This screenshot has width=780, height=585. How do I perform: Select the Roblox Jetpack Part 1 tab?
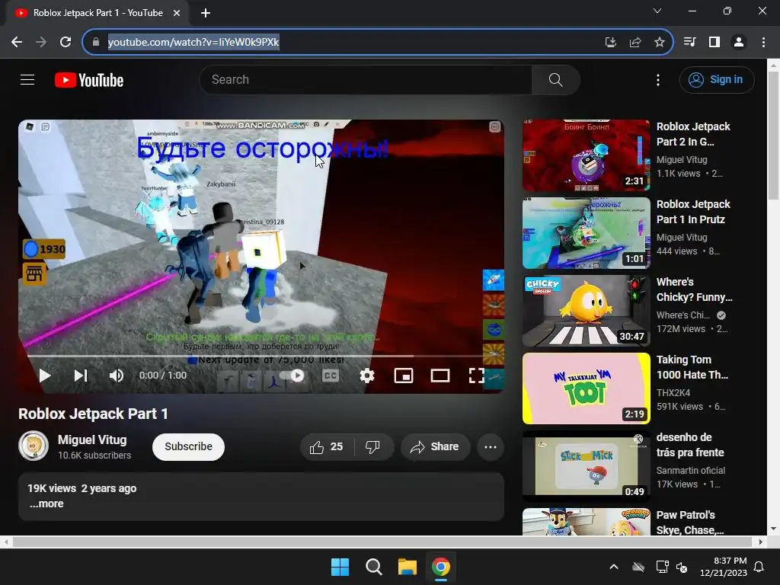97,13
